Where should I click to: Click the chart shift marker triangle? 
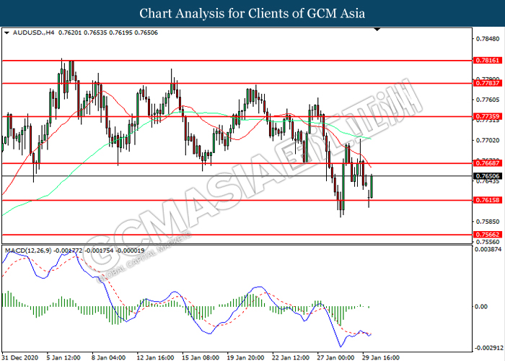point(377,30)
